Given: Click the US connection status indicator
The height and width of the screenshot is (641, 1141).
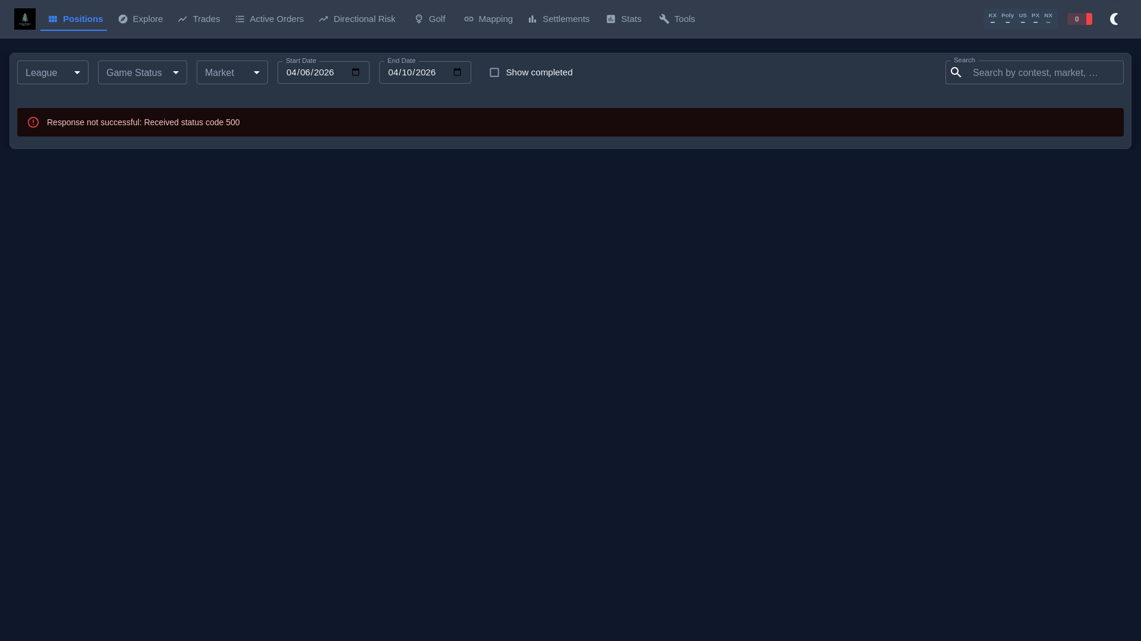Looking at the screenshot, I should (x=1023, y=19).
